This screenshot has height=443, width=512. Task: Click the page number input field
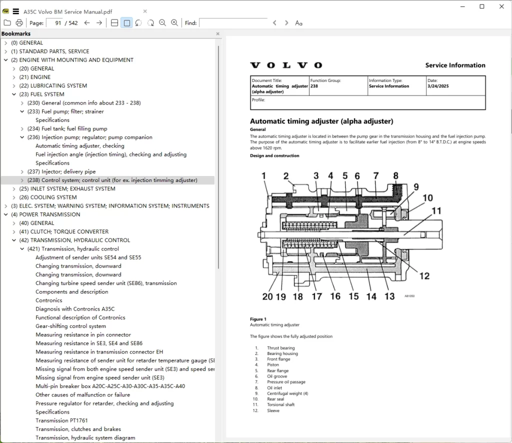(54, 23)
